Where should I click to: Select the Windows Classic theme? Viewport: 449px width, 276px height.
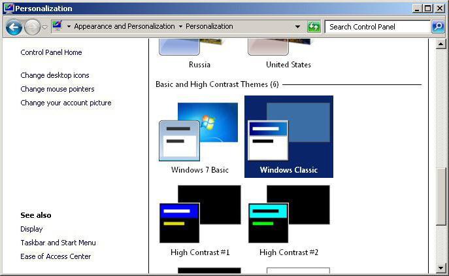pos(289,137)
